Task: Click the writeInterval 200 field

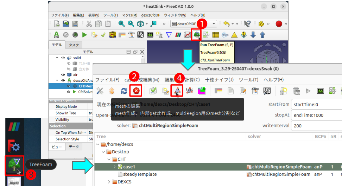Action: [316, 126]
